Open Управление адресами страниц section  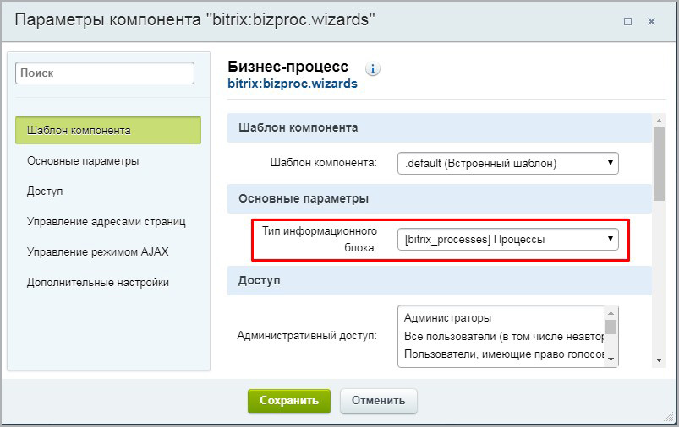pos(107,221)
